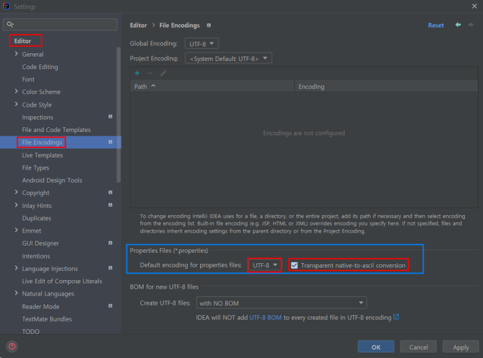The height and width of the screenshot is (358, 483).
Task: Select File and Code Templates item
Action: 57,130
